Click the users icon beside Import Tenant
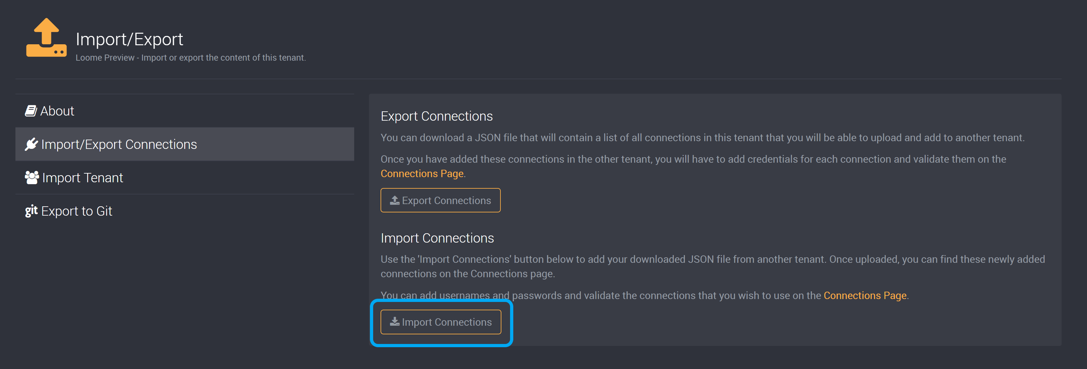The height and width of the screenshot is (369, 1087). [31, 177]
